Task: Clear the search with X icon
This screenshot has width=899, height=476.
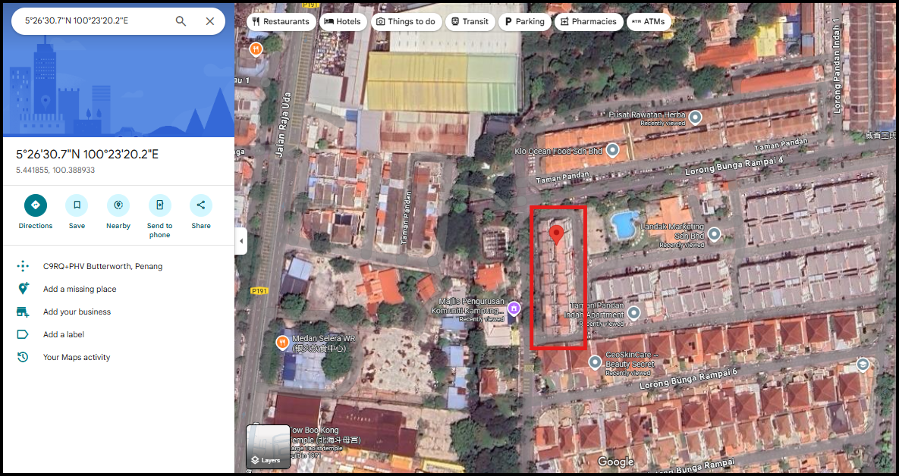Action: (x=210, y=21)
